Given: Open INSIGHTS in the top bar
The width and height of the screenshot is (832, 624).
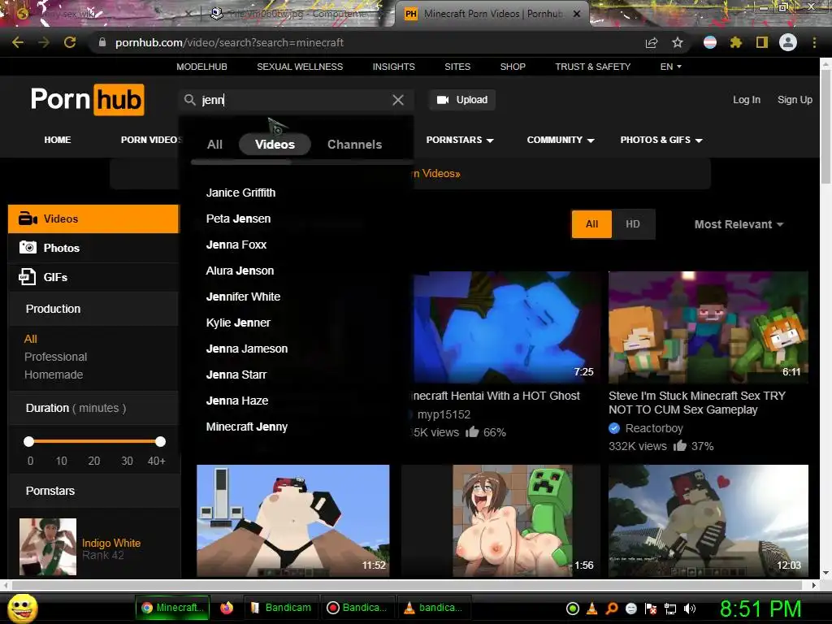Looking at the screenshot, I should pyautogui.click(x=394, y=67).
